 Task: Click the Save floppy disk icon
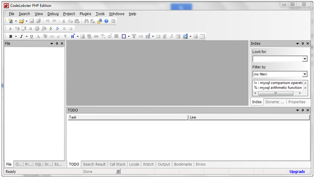click(x=32, y=21)
